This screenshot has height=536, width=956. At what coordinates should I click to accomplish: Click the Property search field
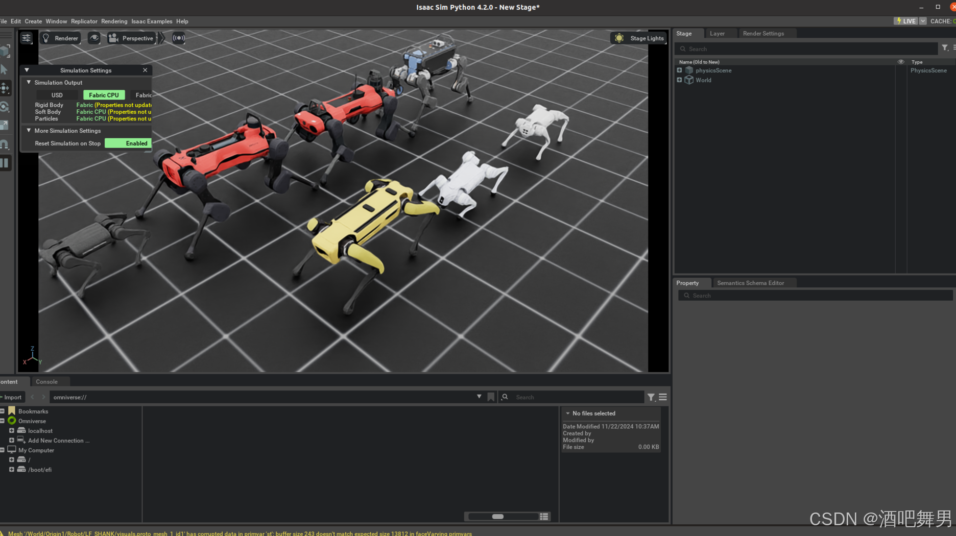(816, 296)
